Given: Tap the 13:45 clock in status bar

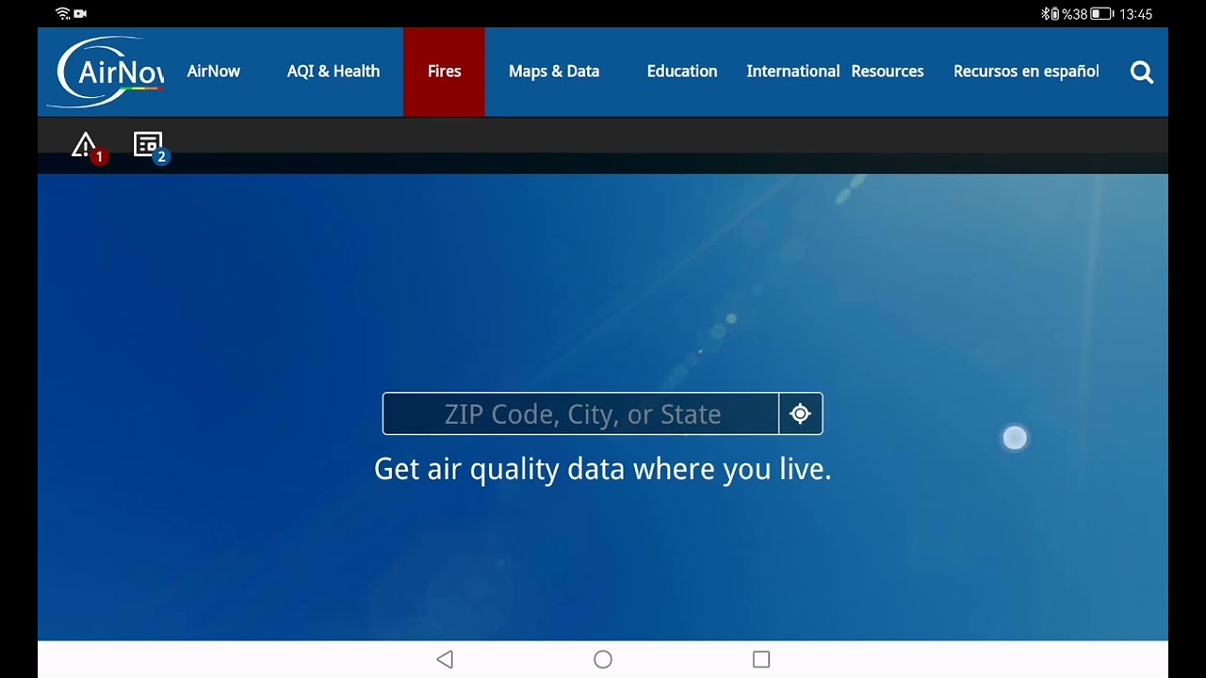Looking at the screenshot, I should coord(1135,14).
